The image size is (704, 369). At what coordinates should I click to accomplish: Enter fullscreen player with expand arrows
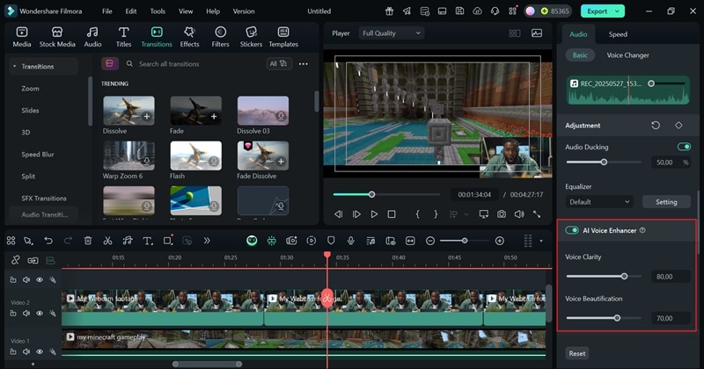[x=537, y=214]
